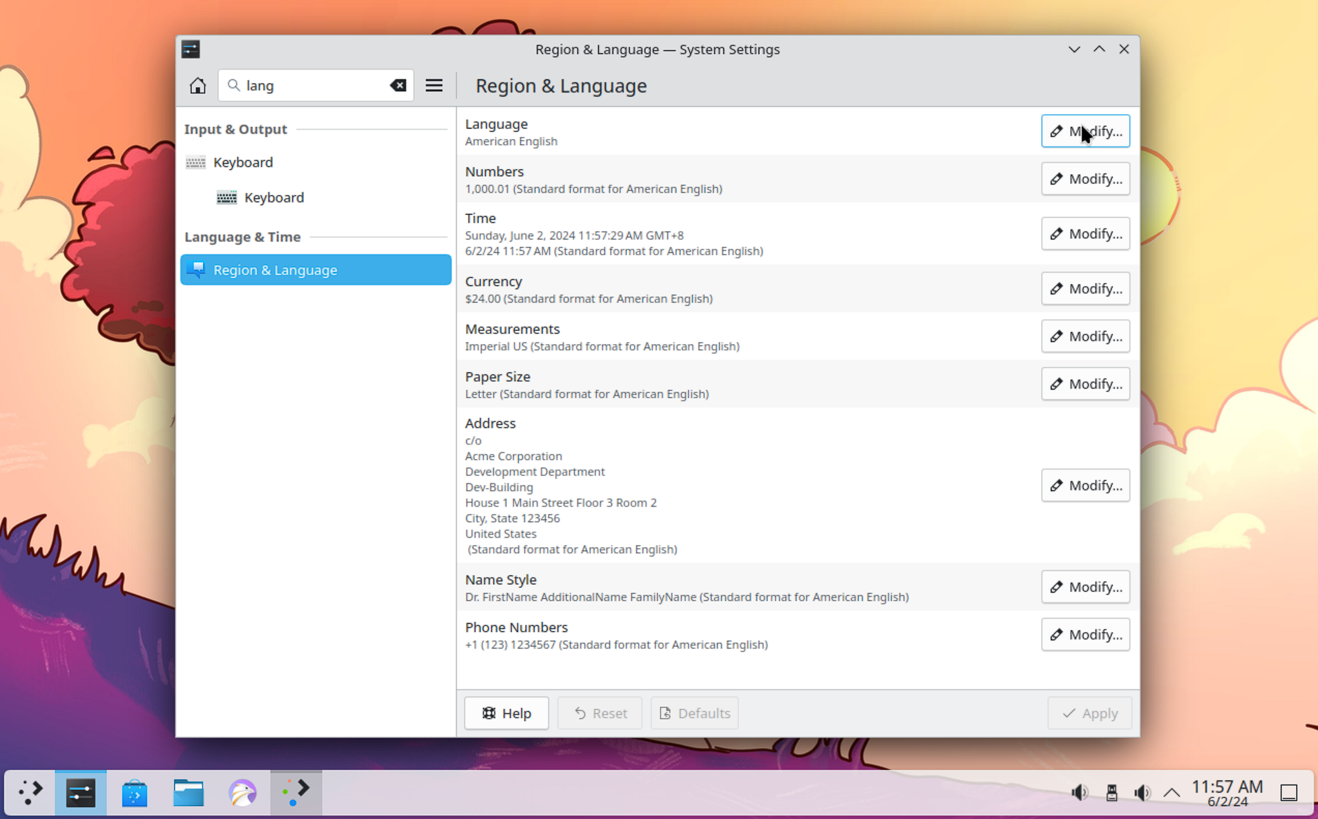Go to System Settings home page
1318x819 pixels.
tap(198, 86)
